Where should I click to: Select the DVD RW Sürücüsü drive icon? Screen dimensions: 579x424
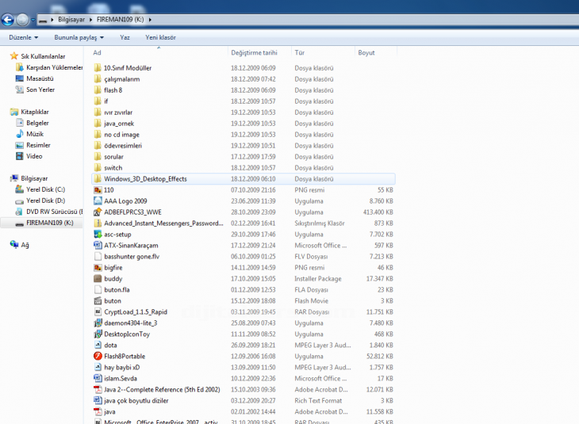click(x=19, y=212)
